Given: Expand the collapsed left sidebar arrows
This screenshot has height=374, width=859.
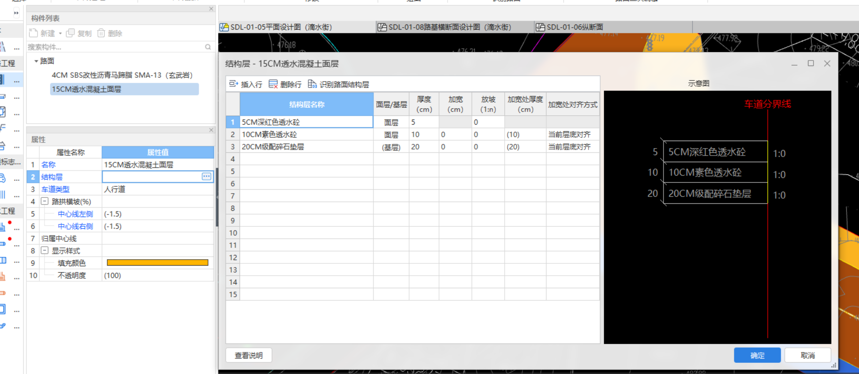Looking at the screenshot, I should pyautogui.click(x=16, y=13).
